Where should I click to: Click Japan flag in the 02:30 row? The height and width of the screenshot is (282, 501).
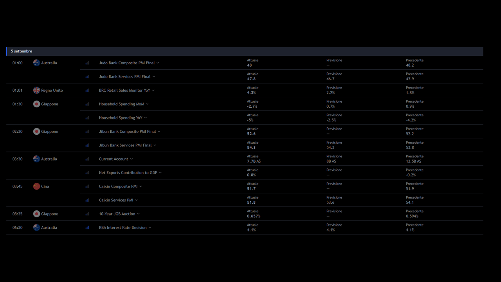click(36, 132)
